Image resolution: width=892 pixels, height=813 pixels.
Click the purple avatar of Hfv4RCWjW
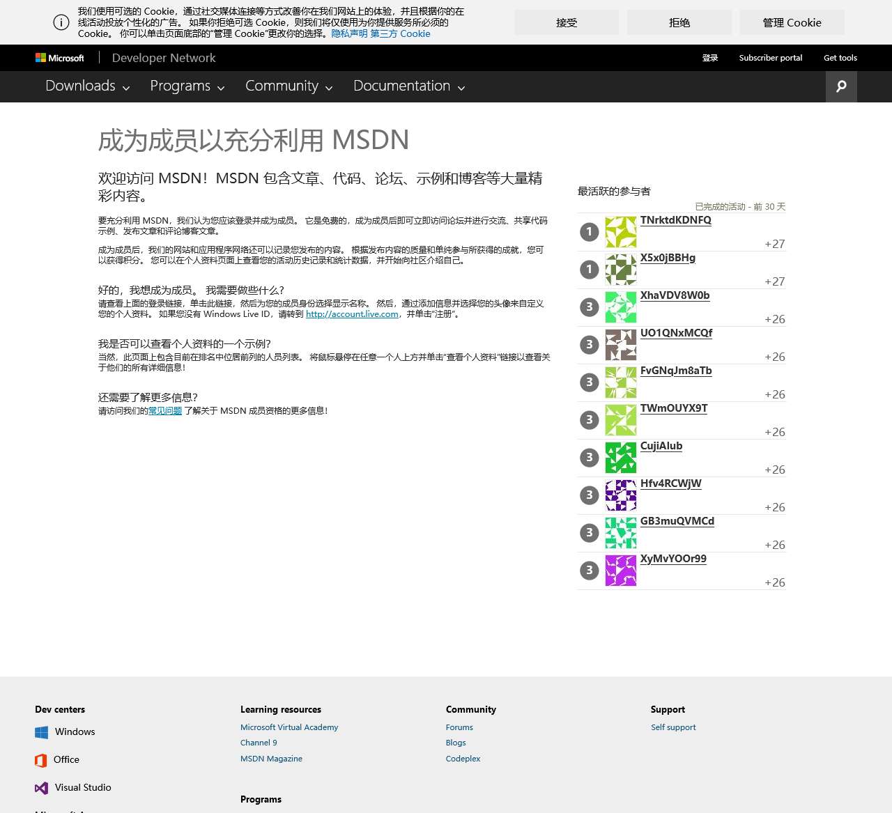click(620, 495)
